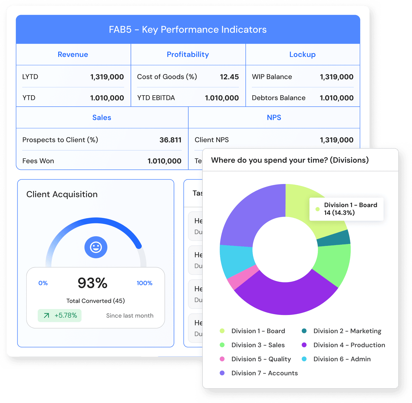Open the Sales section header

[x=102, y=118]
